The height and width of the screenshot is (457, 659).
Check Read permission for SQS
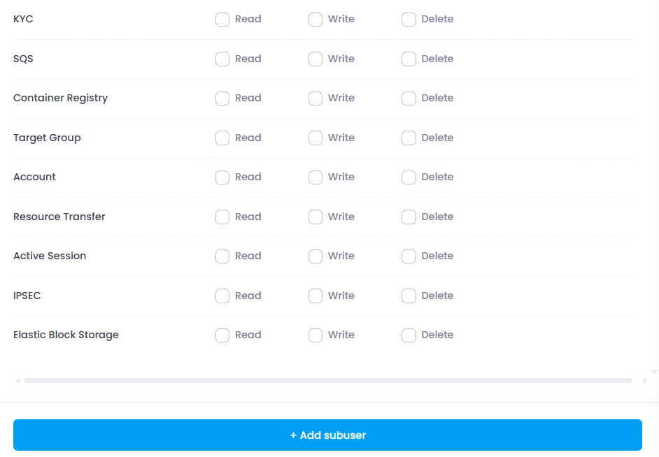[222, 59]
